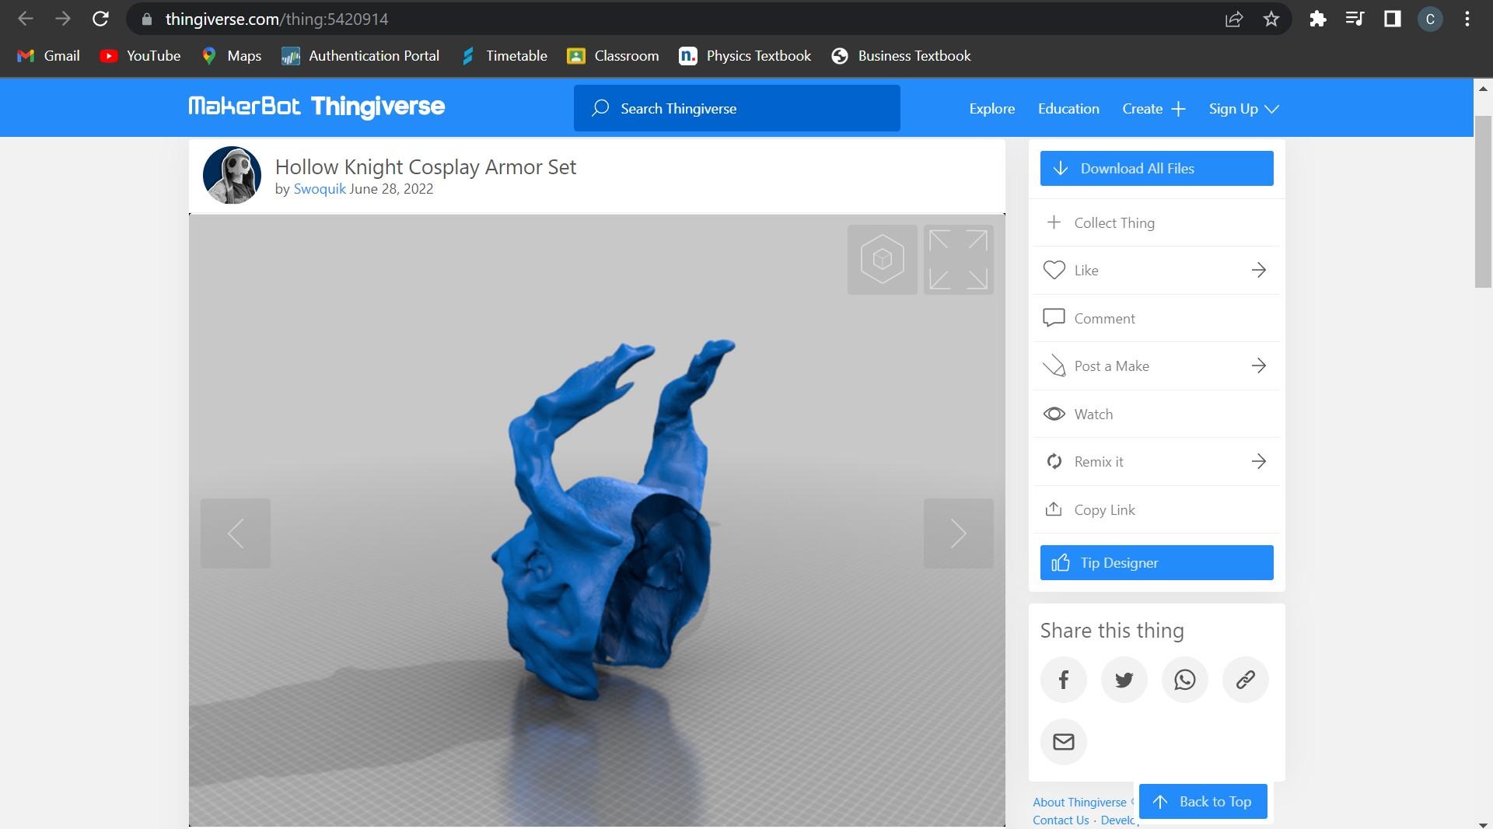This screenshot has width=1493, height=829.
Task: Expand Remix it arrow
Action: point(1258,462)
